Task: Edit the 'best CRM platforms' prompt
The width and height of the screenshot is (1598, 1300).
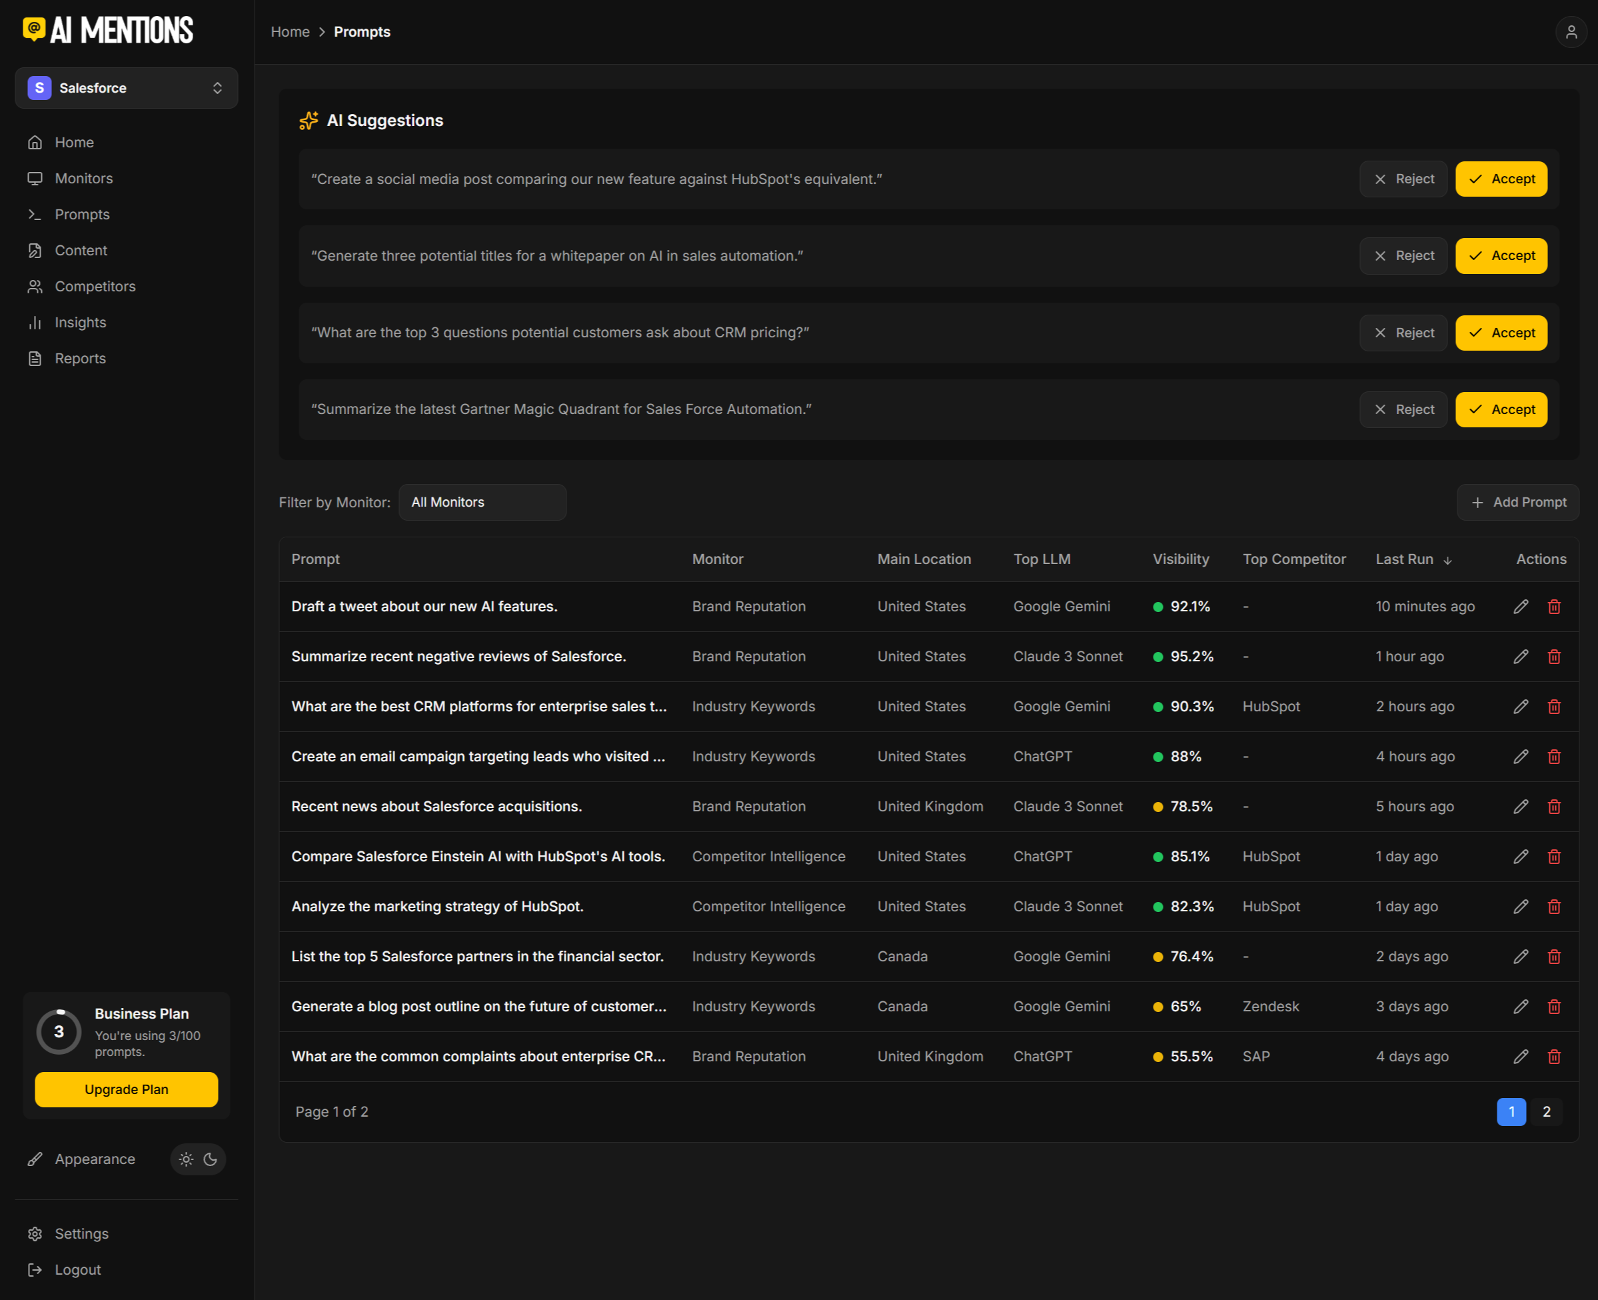Action: [x=1521, y=707]
